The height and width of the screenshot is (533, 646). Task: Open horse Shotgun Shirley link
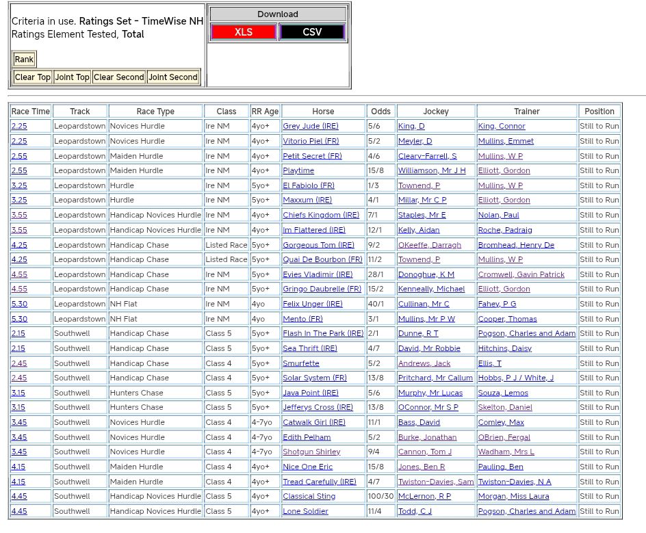pos(311,452)
